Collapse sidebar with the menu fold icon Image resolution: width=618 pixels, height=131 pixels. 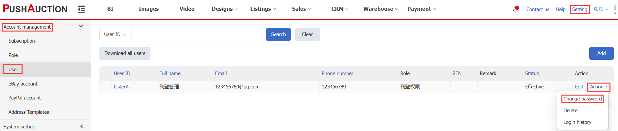click(81, 9)
